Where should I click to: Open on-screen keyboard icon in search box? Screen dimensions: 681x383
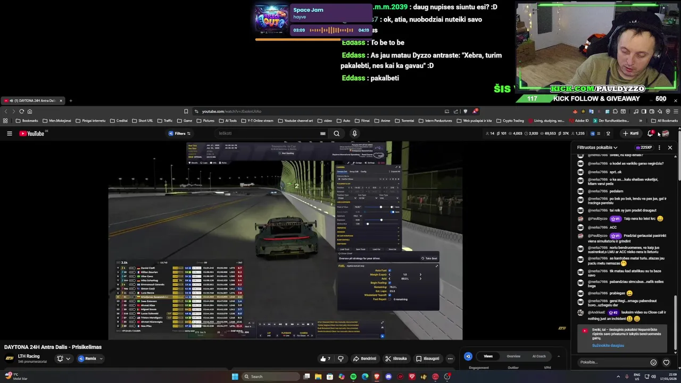click(x=322, y=134)
